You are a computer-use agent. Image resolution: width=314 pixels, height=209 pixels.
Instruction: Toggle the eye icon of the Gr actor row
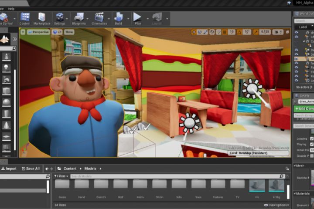pos(297,81)
